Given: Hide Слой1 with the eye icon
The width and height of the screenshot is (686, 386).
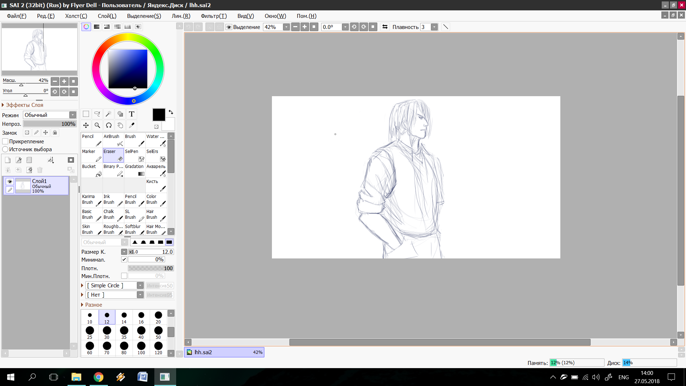Looking at the screenshot, I should coord(10,182).
